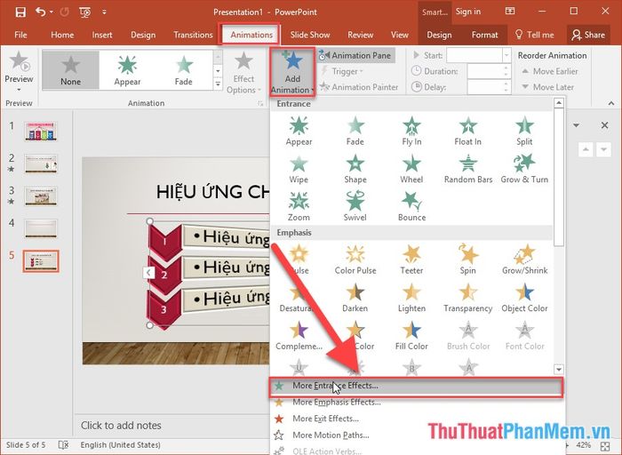
Task: Open the Effect Options dropdown
Action: coord(243,72)
